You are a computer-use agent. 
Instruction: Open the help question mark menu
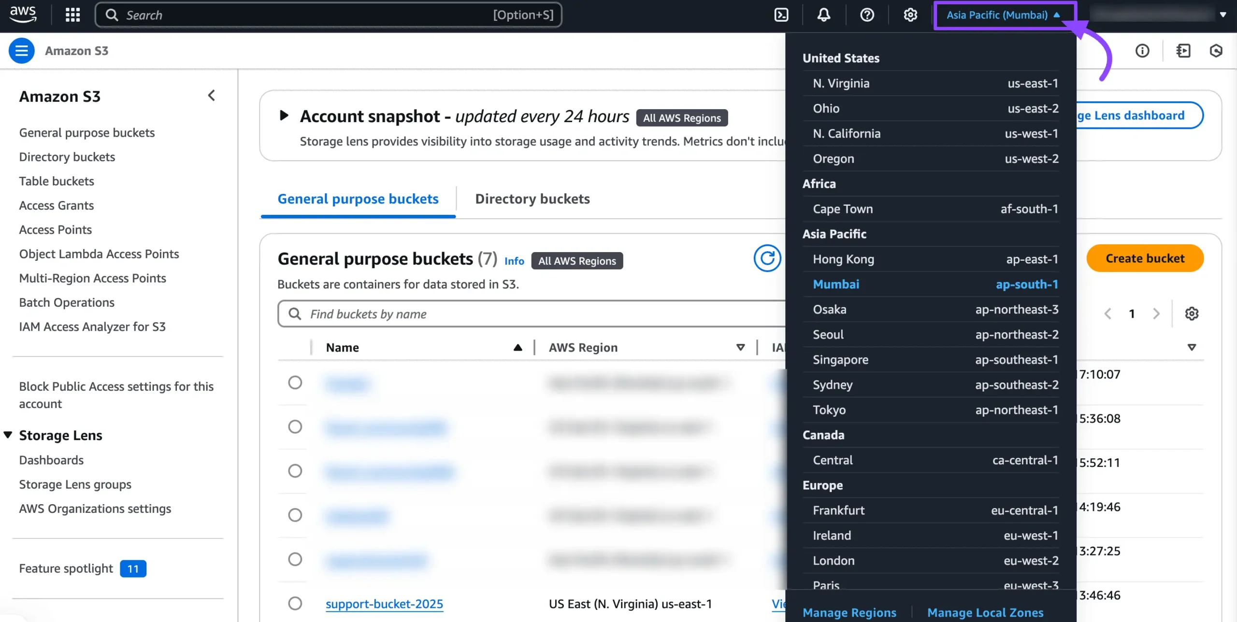point(867,15)
